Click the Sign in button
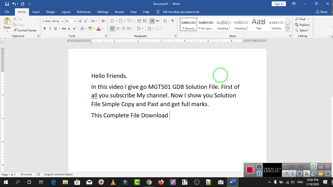333x187 pixels. pos(279,4)
